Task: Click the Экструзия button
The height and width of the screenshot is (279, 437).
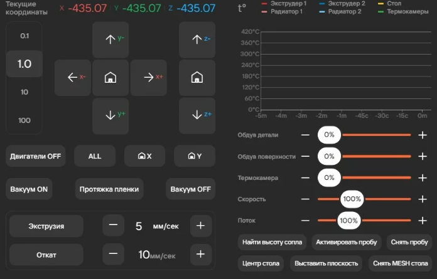Action: (x=46, y=226)
